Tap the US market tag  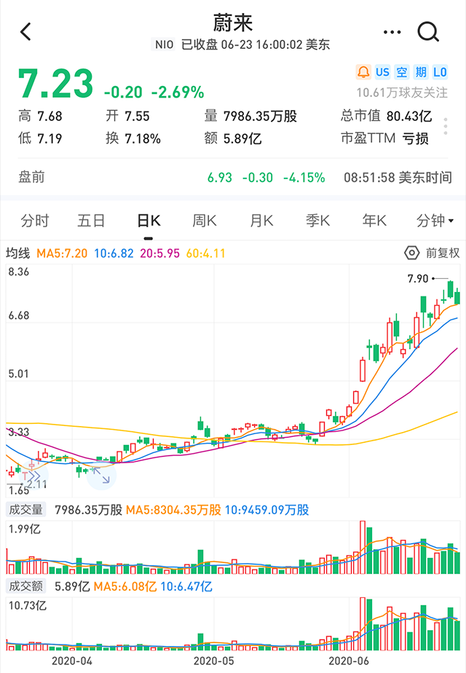click(x=382, y=72)
